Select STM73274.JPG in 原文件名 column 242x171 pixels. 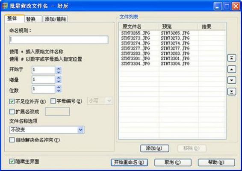click(x=136, y=43)
